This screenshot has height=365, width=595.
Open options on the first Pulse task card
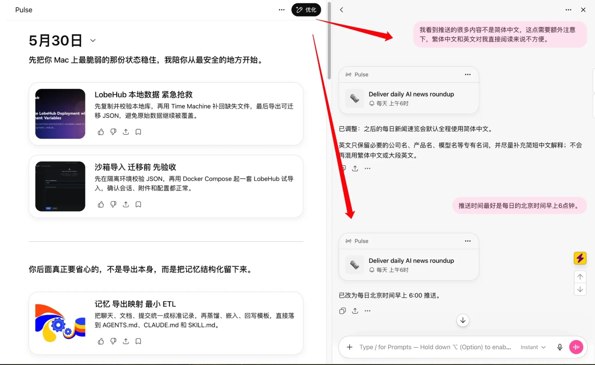tap(467, 74)
